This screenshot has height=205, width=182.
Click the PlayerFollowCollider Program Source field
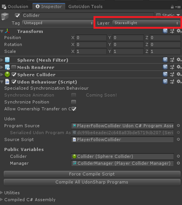coord(122,126)
